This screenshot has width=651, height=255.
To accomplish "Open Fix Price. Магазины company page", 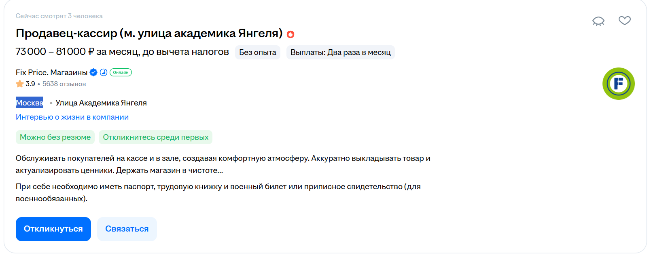I will [51, 72].
